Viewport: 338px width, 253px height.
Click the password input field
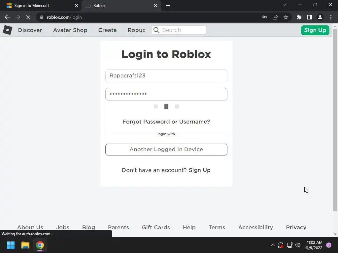point(166,94)
